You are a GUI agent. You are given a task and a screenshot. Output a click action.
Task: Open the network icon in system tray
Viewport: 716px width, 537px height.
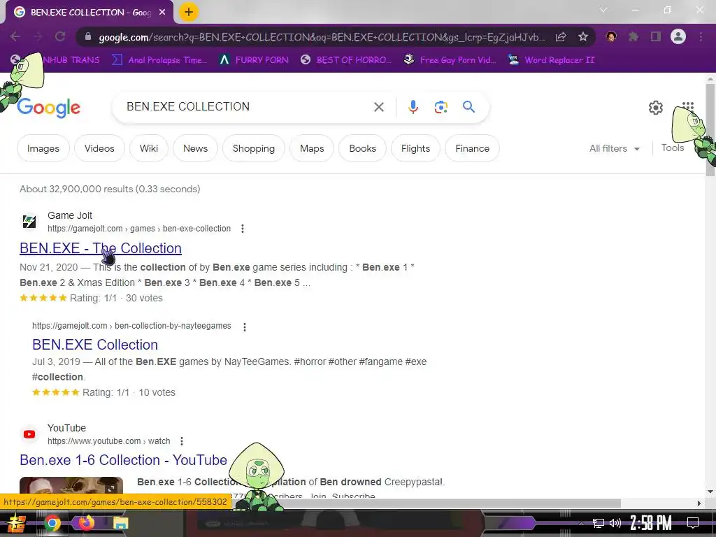pos(599,523)
